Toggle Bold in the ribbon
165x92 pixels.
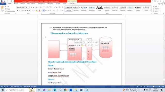coord(18,10)
